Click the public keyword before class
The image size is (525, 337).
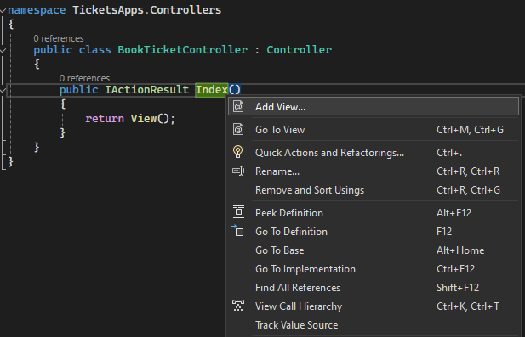[x=53, y=50]
